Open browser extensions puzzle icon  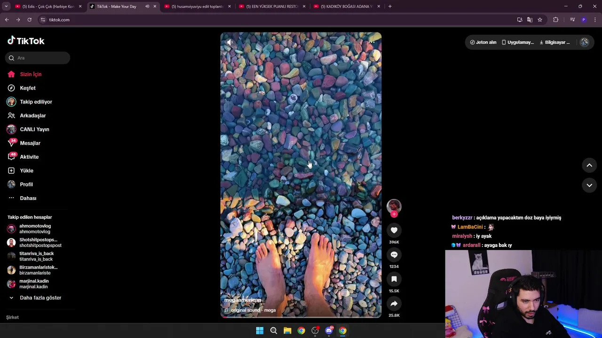click(556, 20)
